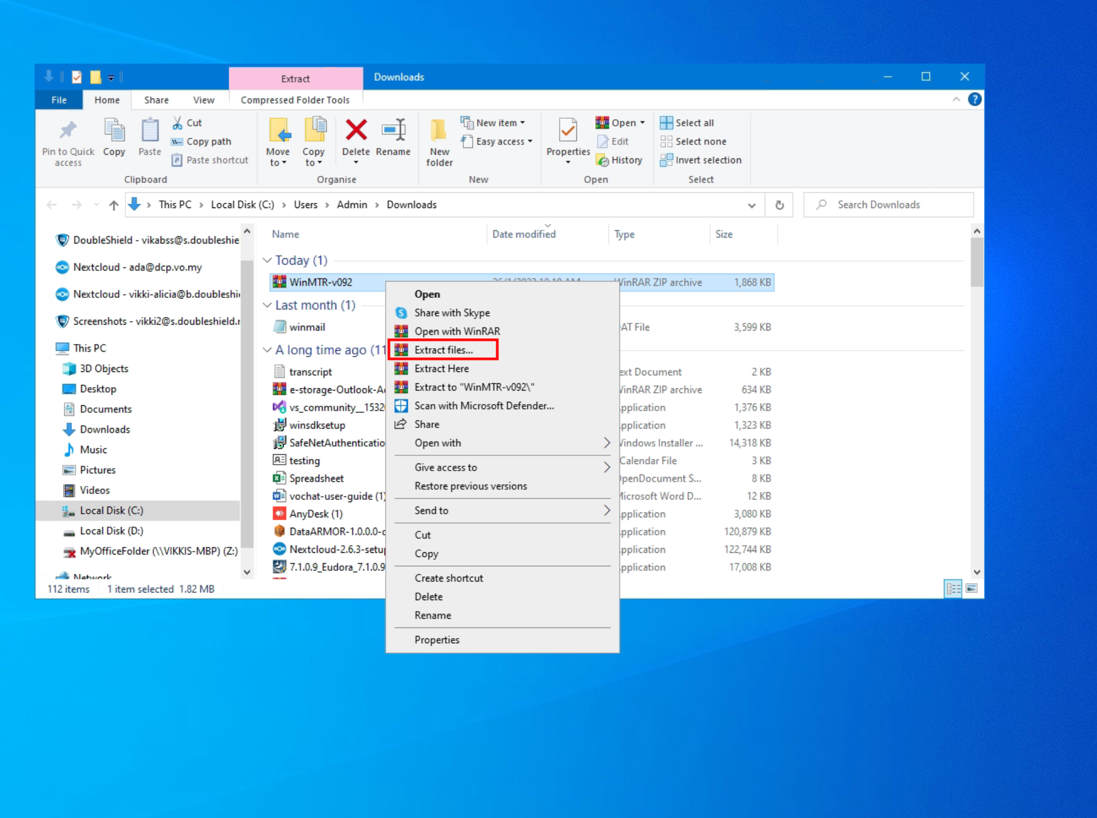The image size is (1097, 818).
Task: Click Invert selection in ribbon
Action: [x=701, y=160]
